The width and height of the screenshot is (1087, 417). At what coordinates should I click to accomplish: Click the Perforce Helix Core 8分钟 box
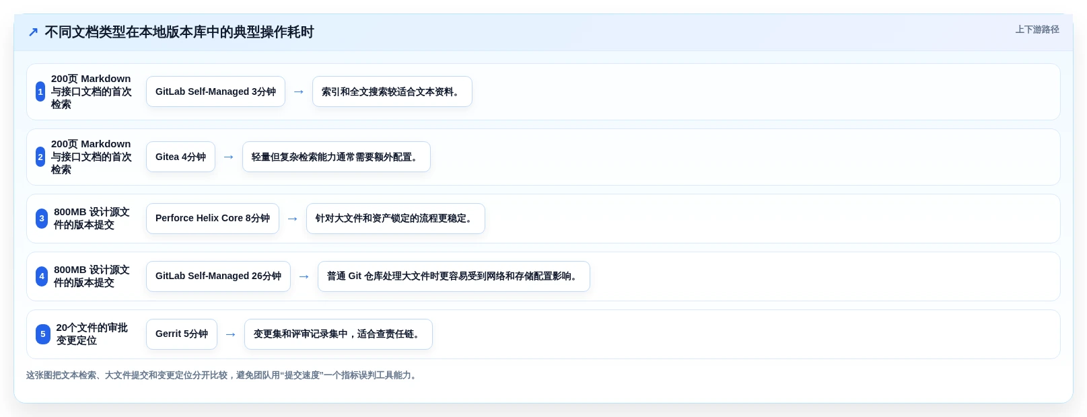[x=213, y=219]
